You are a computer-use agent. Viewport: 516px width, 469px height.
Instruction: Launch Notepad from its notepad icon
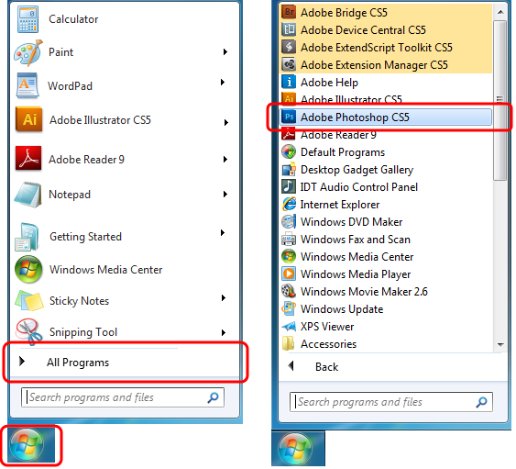point(28,195)
